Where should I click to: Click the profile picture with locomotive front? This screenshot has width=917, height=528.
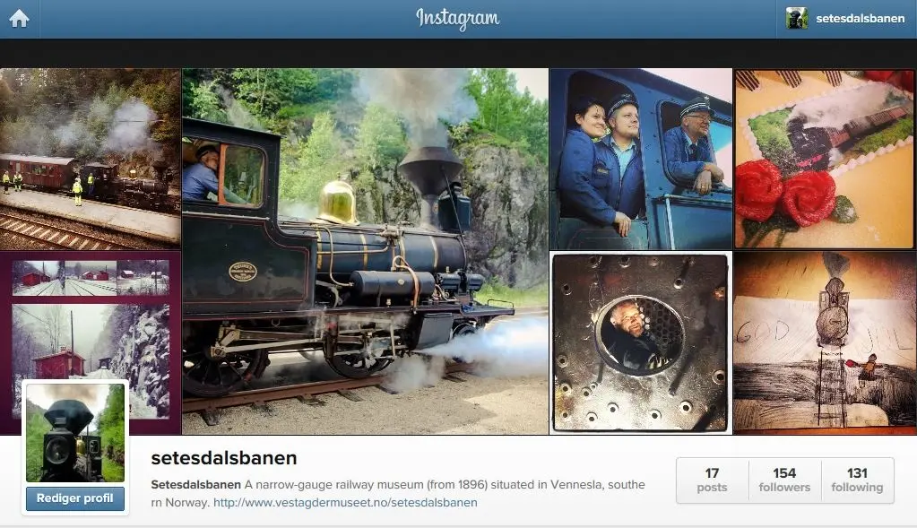click(x=75, y=433)
